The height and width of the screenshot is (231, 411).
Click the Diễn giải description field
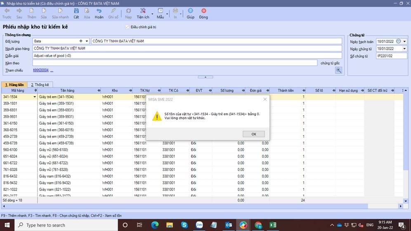pyautogui.click(x=187, y=56)
